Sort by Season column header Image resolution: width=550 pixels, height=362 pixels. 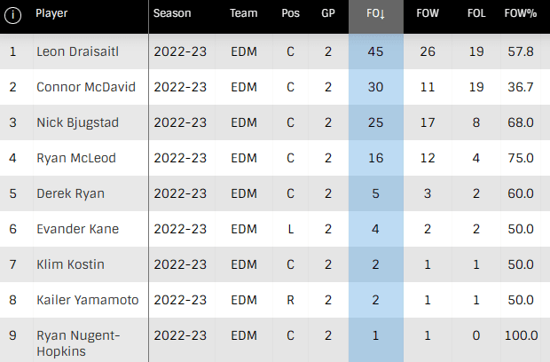(171, 14)
